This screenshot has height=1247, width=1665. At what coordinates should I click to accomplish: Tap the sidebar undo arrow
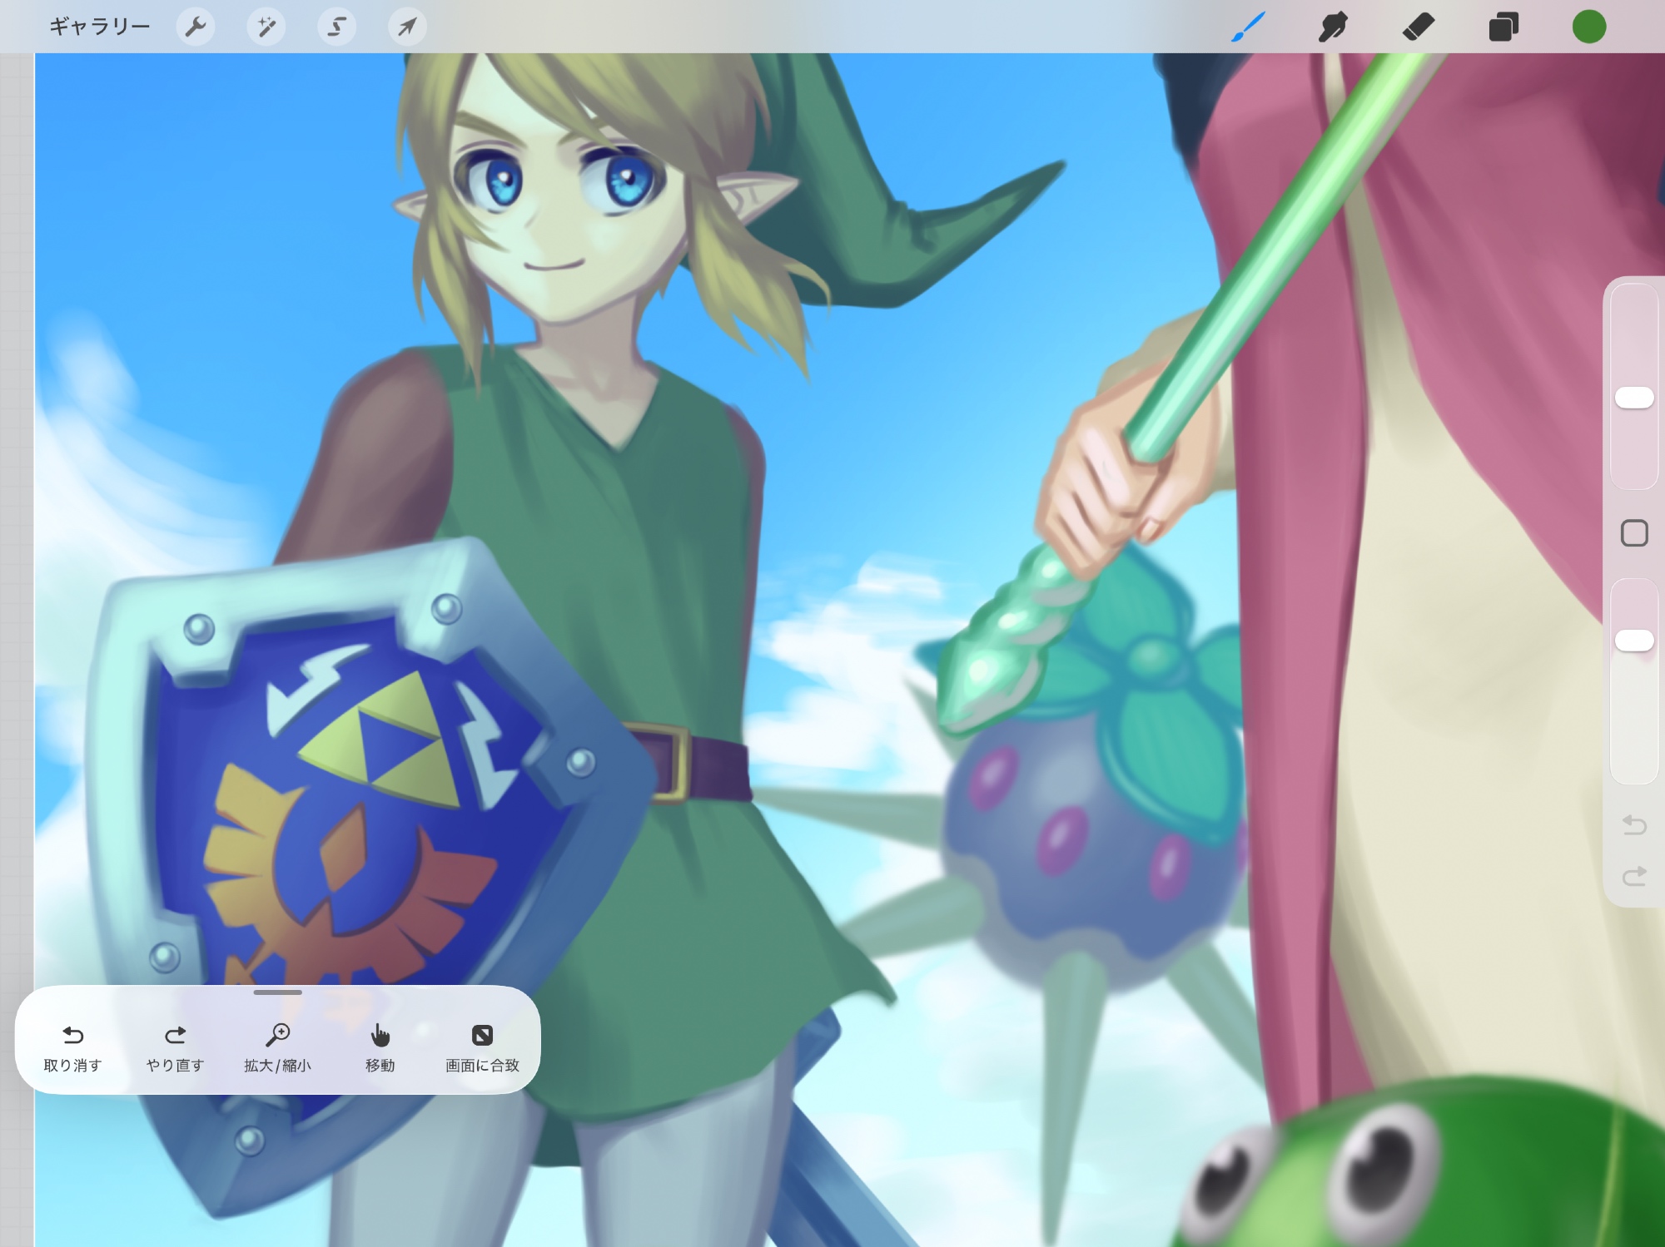pyautogui.click(x=1634, y=824)
